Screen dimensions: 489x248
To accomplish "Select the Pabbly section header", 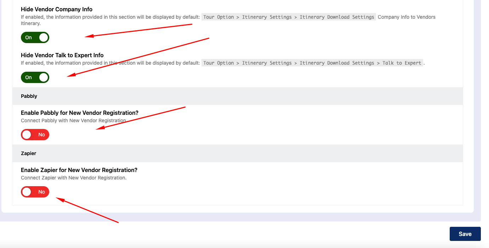I will 29,96.
